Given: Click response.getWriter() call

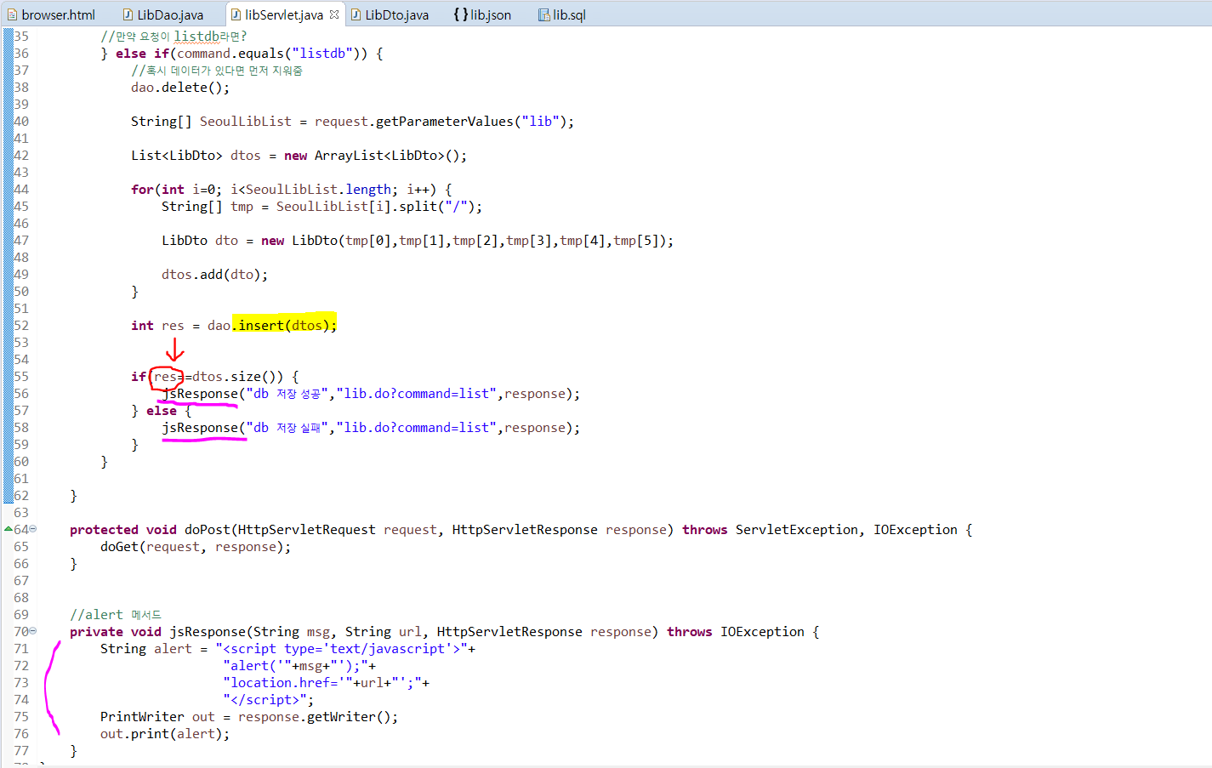Looking at the screenshot, I should 315,716.
